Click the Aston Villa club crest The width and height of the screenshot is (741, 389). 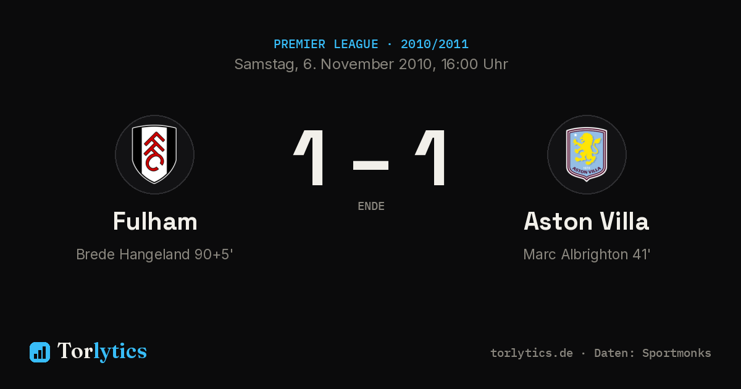click(587, 154)
